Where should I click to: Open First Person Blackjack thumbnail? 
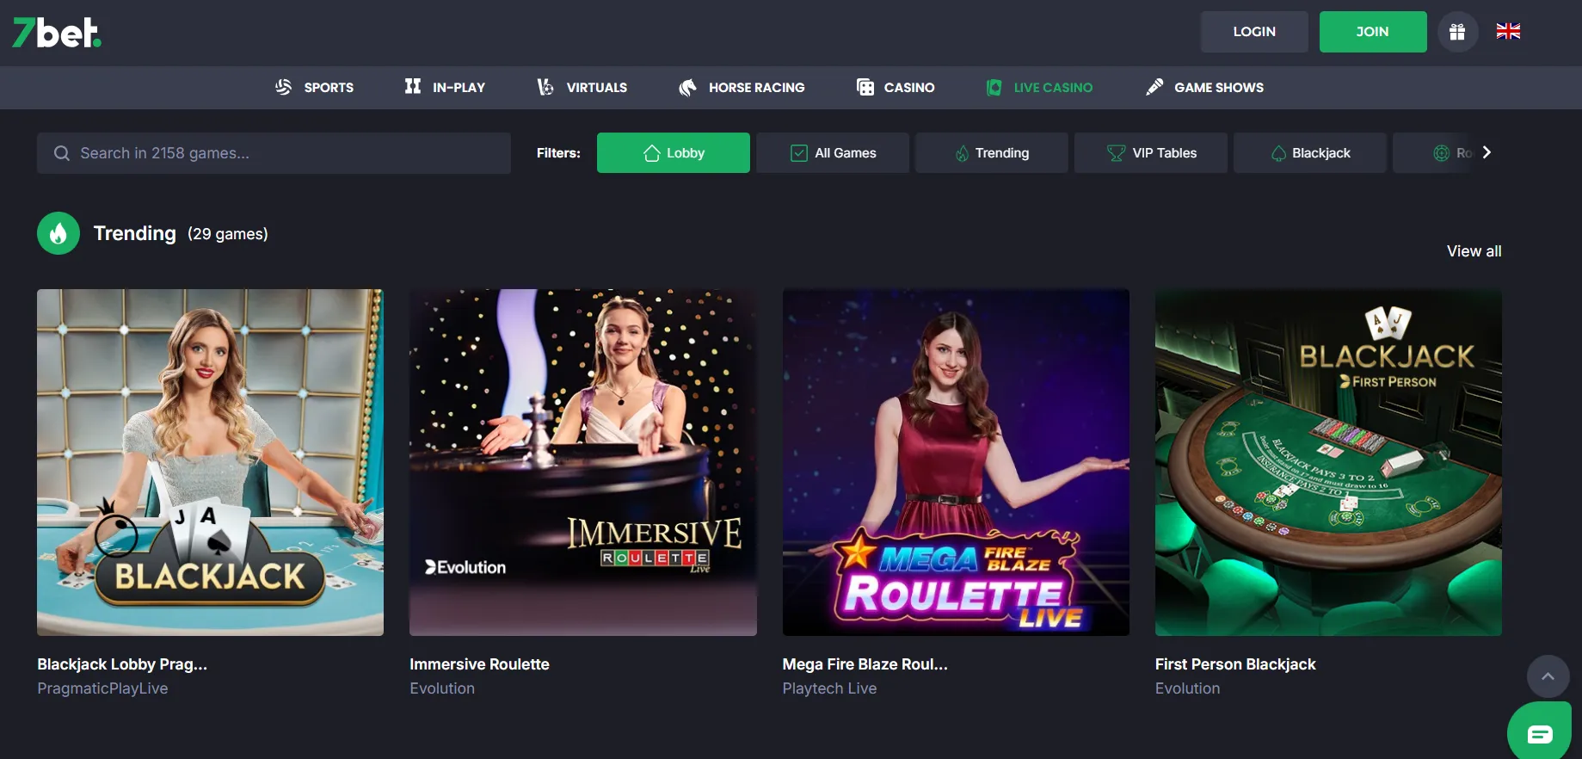pos(1328,462)
